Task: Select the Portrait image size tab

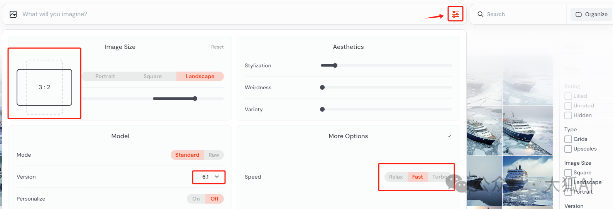Action: (105, 76)
